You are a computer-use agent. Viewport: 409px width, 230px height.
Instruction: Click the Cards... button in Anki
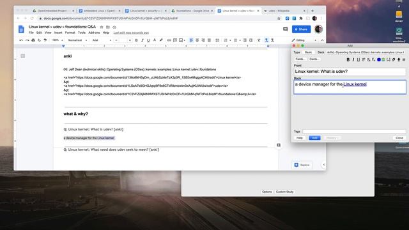coord(314,59)
